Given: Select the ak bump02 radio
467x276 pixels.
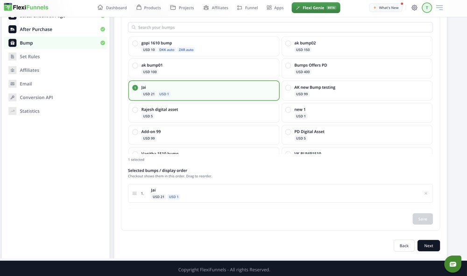Looking at the screenshot, I should click(288, 43).
